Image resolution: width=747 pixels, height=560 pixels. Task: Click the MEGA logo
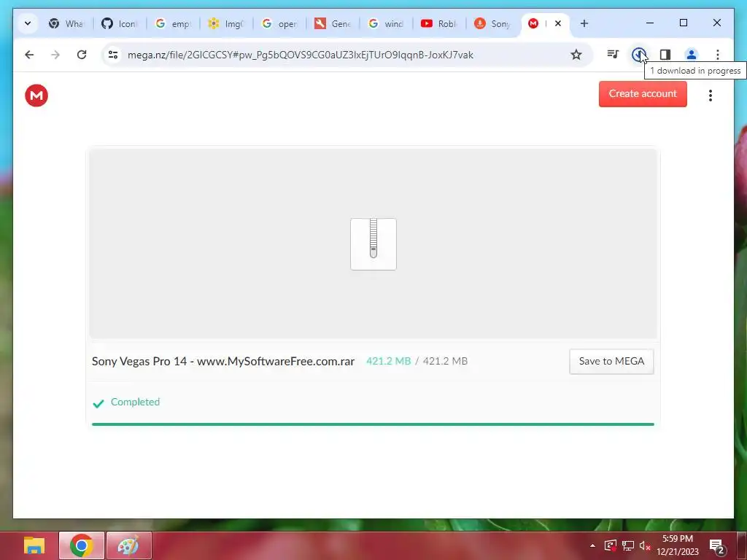36,96
